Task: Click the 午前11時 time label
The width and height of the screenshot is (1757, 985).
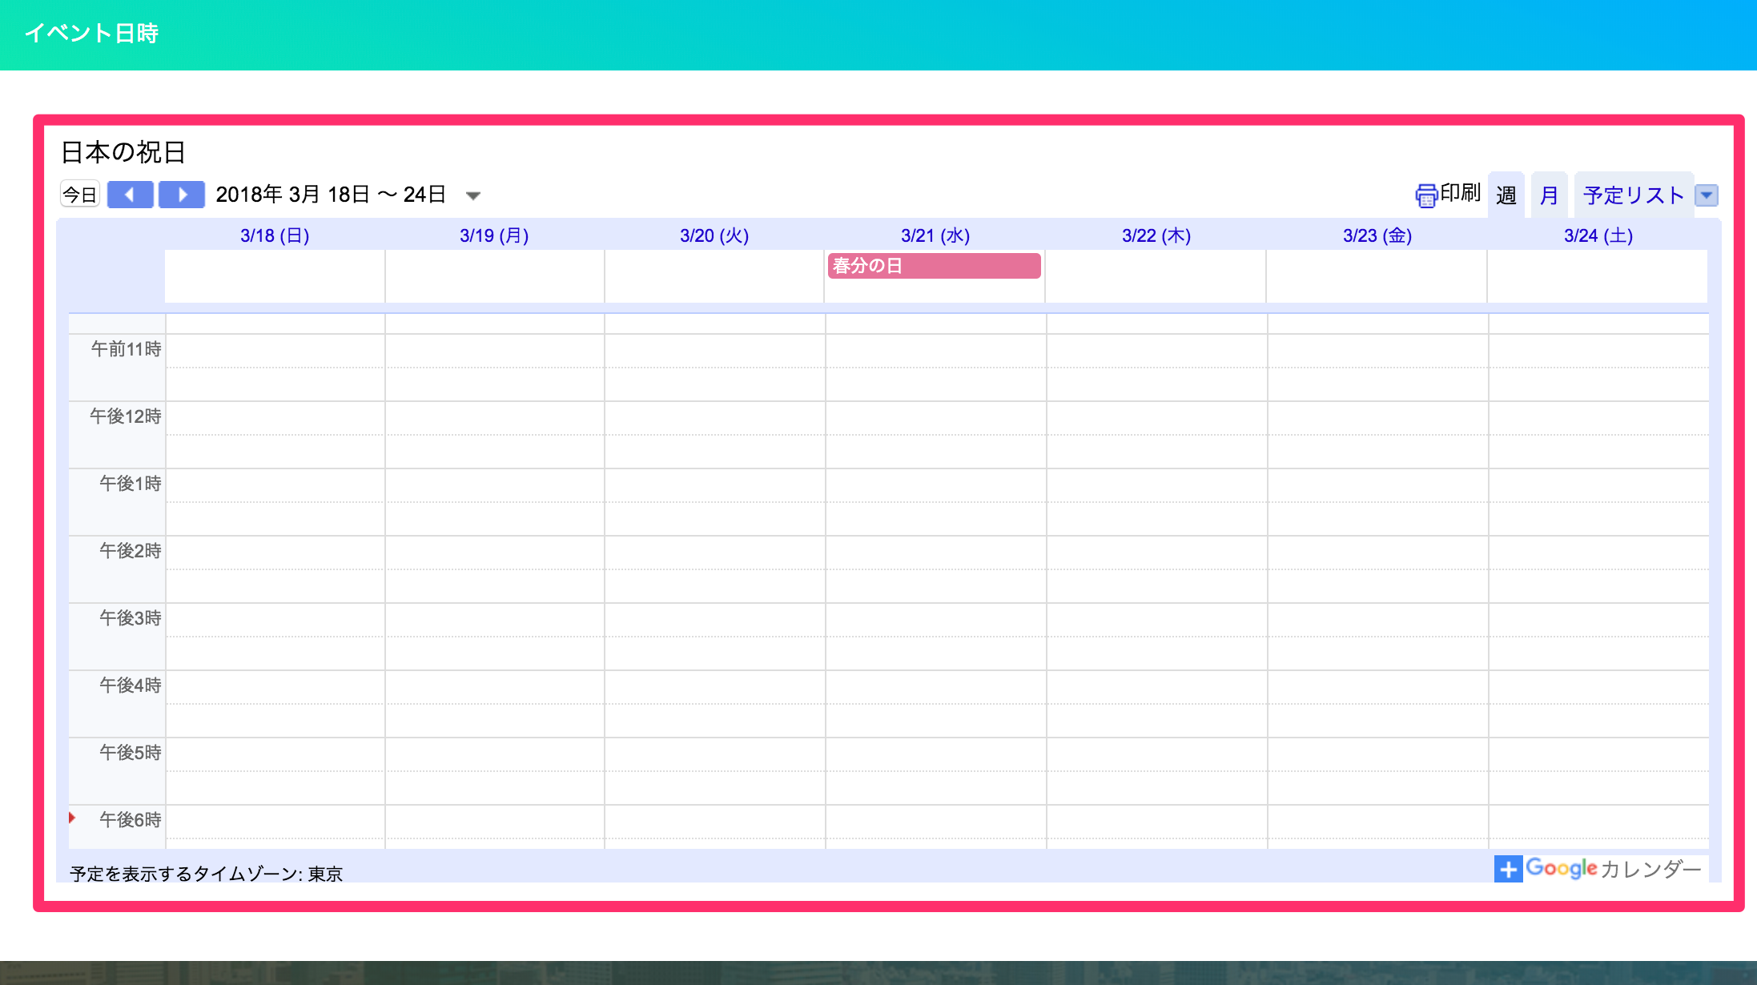Action: [x=126, y=349]
